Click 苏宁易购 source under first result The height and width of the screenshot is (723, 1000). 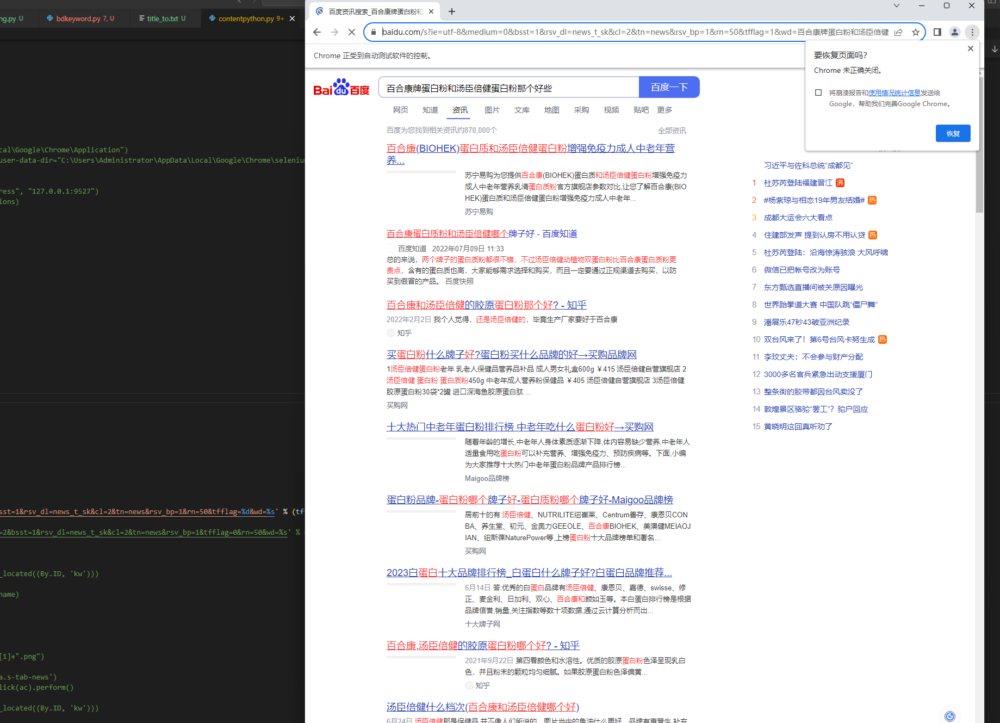tap(479, 212)
